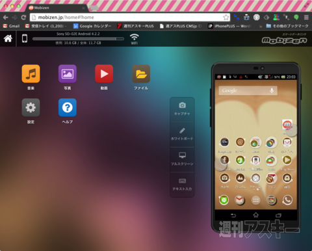Viewport: 312px width, 251px height.
Task: Click the キャプチャ capture camera button
Action: [x=182, y=109]
